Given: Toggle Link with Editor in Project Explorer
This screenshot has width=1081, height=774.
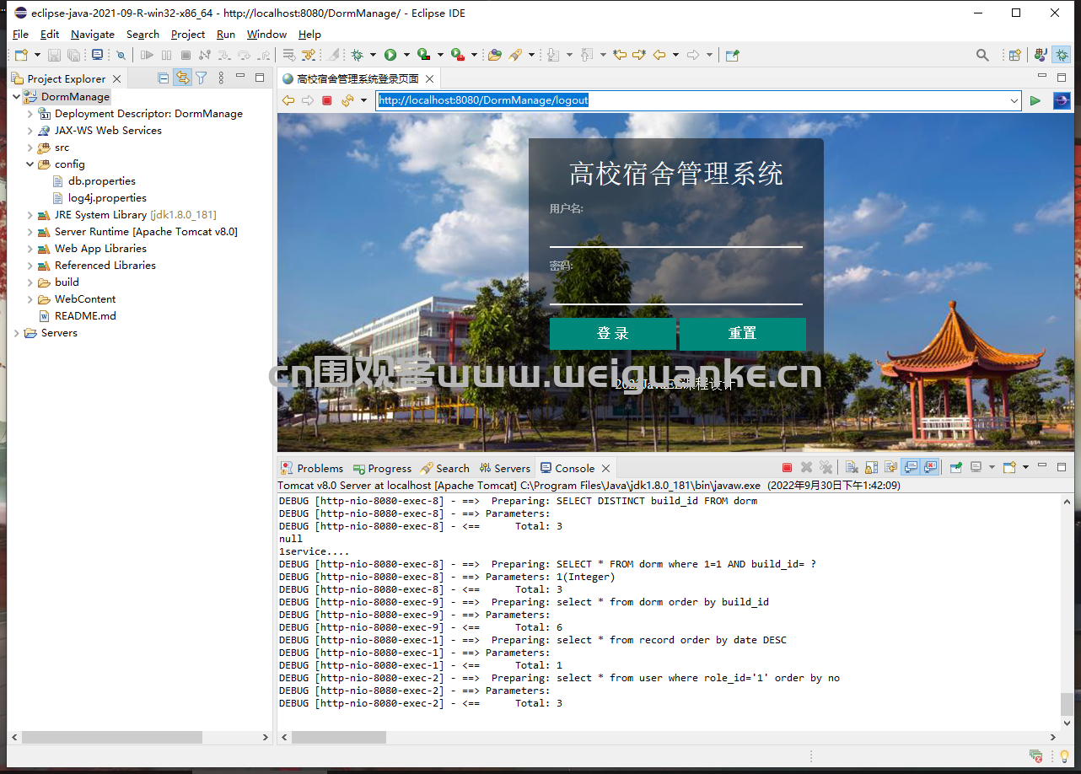Looking at the screenshot, I should click(182, 78).
